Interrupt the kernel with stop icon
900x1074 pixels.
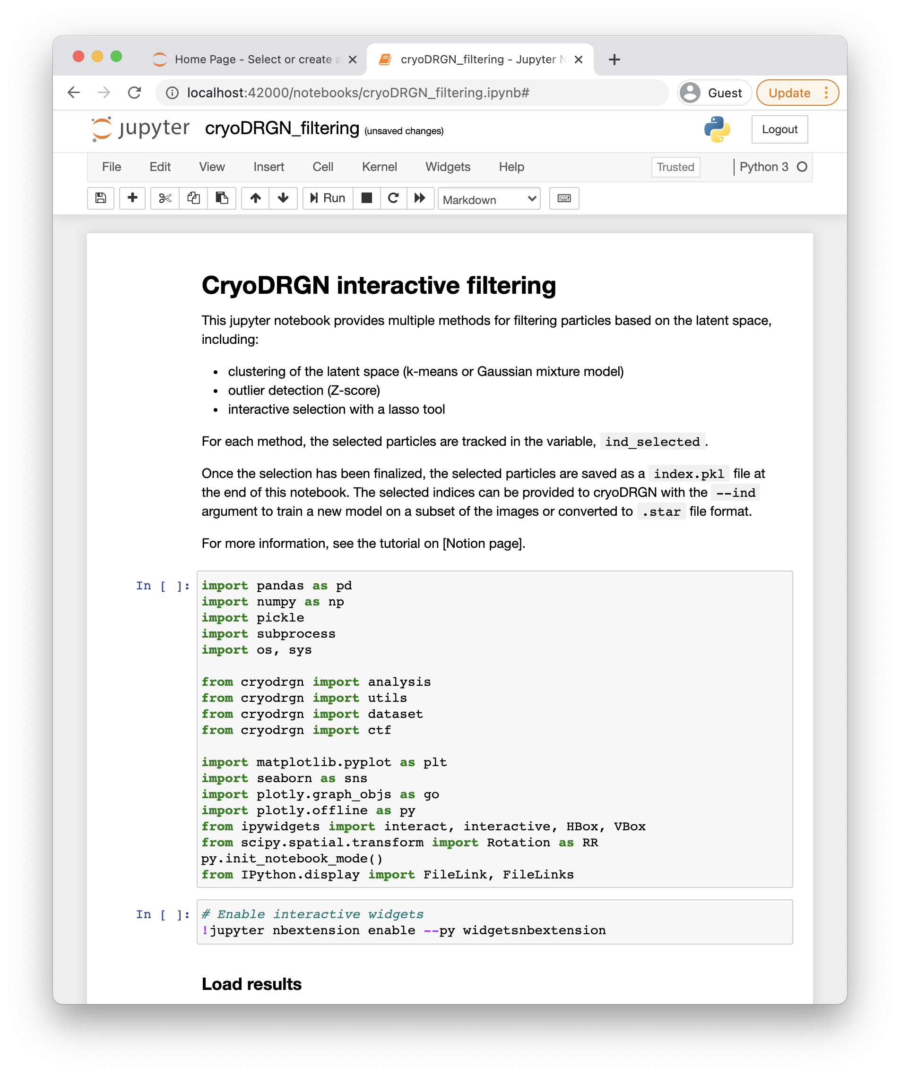pos(366,198)
